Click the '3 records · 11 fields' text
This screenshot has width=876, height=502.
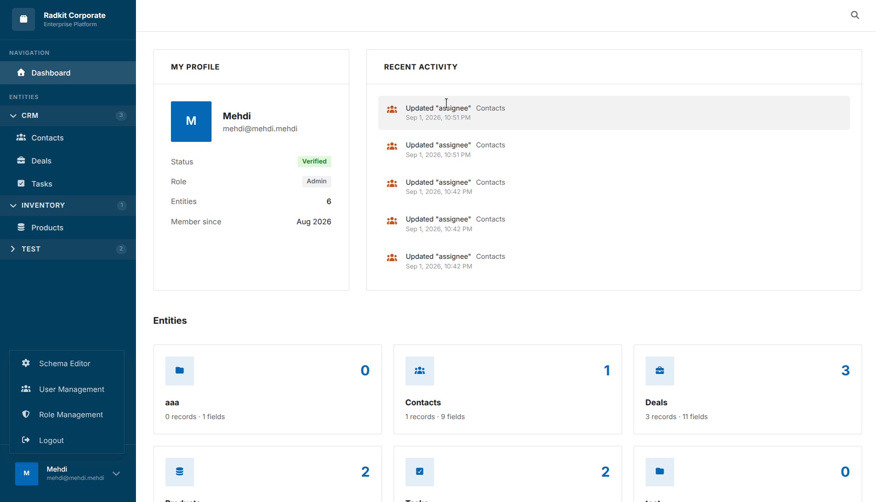676,417
